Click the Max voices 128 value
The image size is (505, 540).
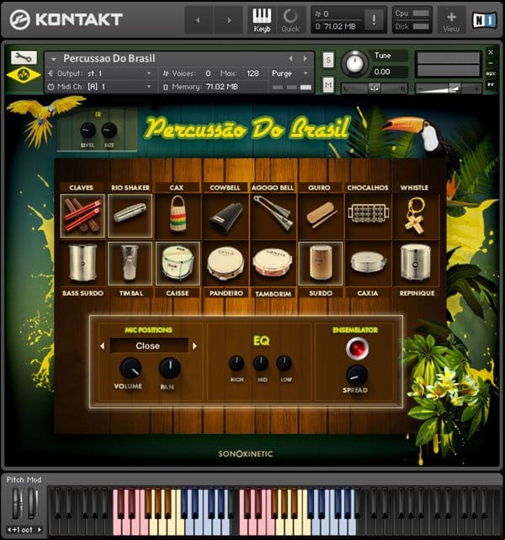point(252,73)
